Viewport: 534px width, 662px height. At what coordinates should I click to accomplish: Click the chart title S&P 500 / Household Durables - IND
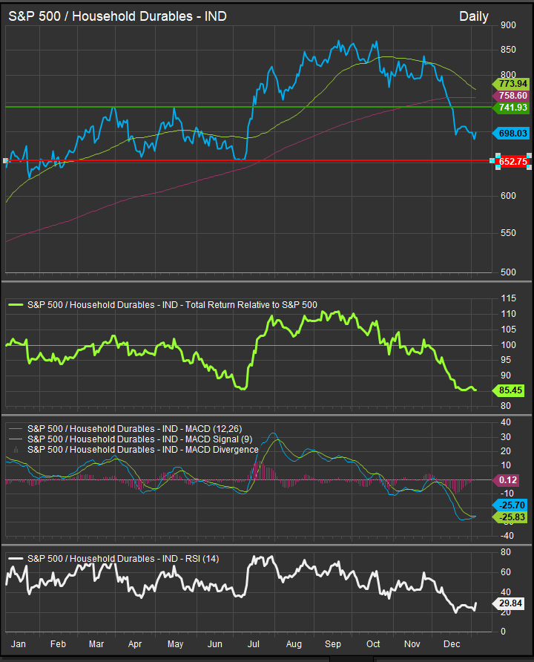[x=118, y=16]
